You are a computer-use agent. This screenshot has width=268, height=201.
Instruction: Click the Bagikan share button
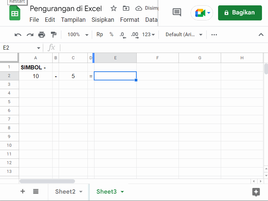(240, 13)
